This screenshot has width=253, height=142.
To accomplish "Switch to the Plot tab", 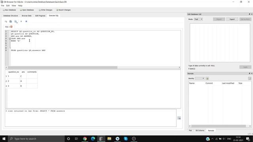I will tap(191, 131).
